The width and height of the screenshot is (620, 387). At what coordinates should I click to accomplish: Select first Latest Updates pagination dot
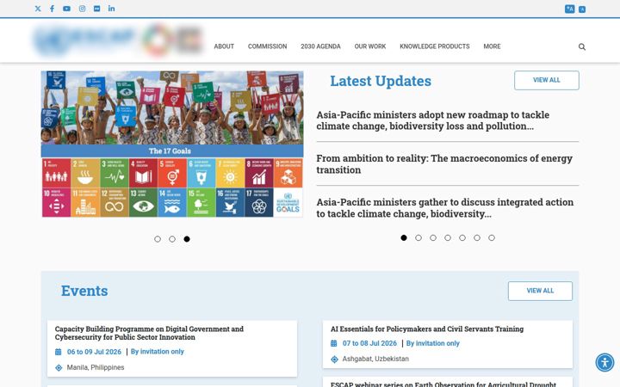pyautogui.click(x=404, y=237)
